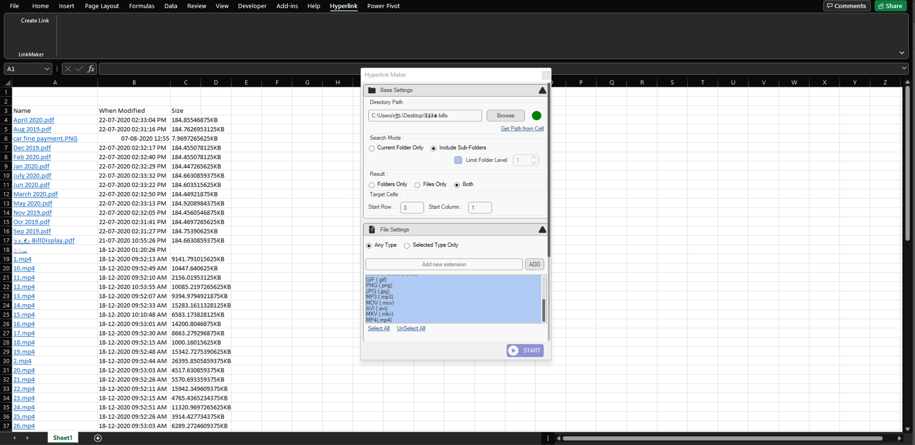Select the Selected Type Only option
The height and width of the screenshot is (445, 915).
point(407,246)
